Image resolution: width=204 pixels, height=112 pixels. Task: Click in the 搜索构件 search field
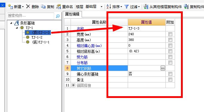[x=31, y=16]
